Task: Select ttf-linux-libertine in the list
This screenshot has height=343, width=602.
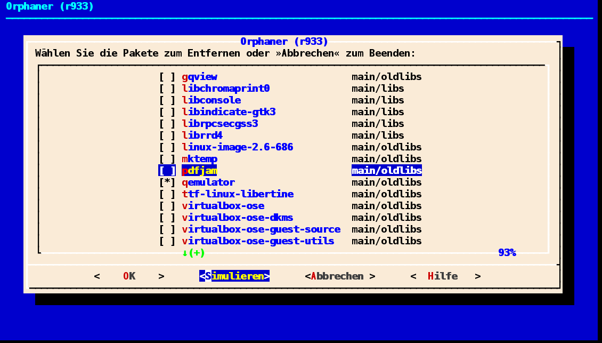Action: (x=238, y=194)
